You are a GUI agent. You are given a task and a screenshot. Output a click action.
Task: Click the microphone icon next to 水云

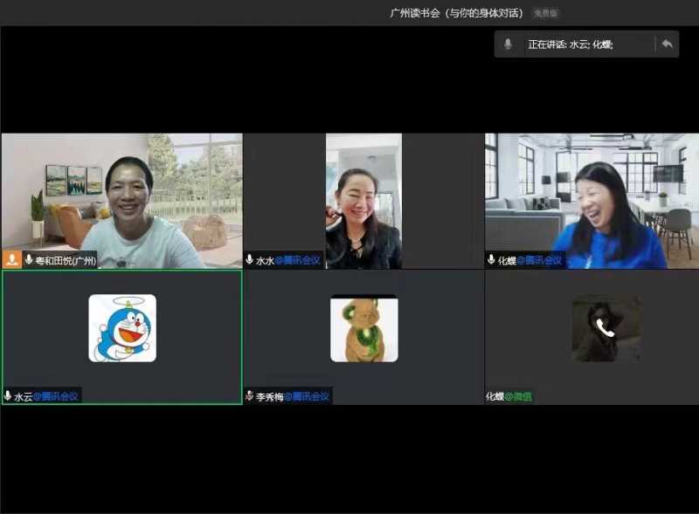[x=8, y=396]
